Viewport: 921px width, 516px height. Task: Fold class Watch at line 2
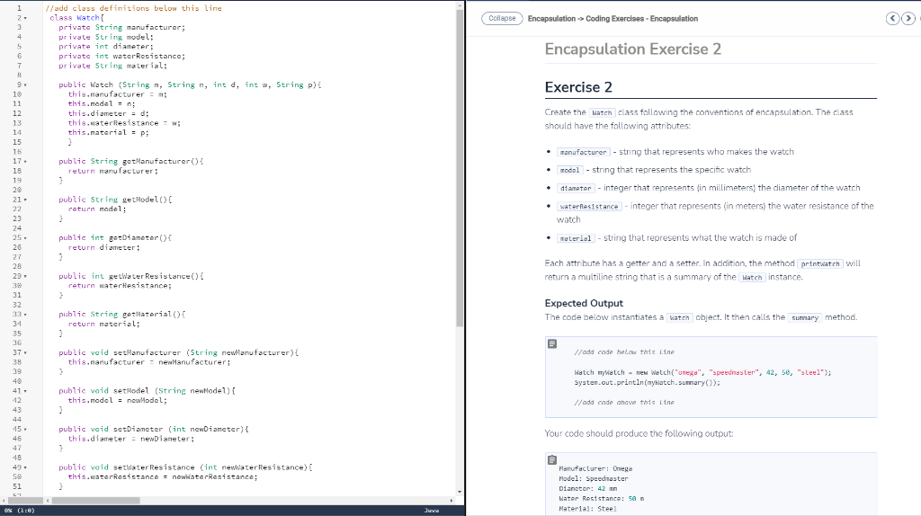[x=25, y=18]
